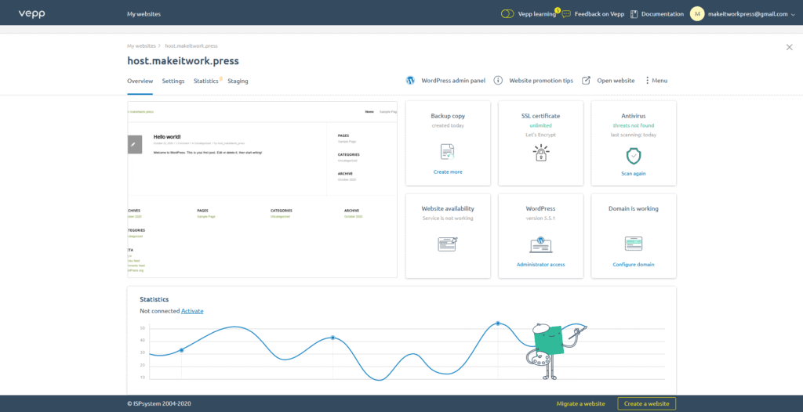Click WordPress version 5.5.1 text
803x412 pixels.
click(540, 218)
